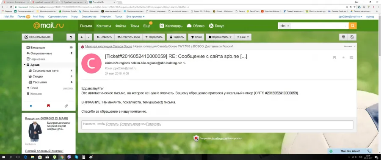Go to previous message with up arrow
This screenshot has width=381, height=160.
point(82,37)
